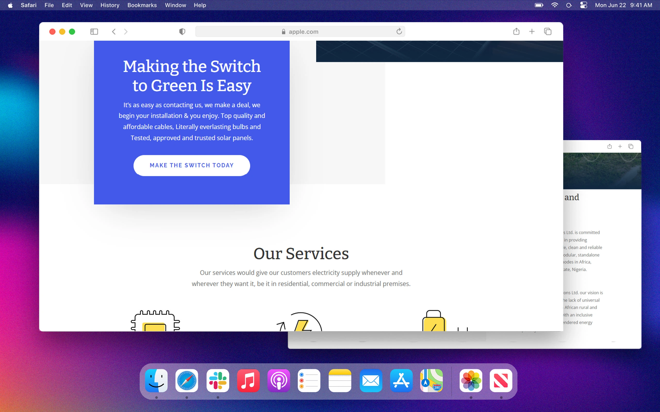660x412 pixels.
Task: Open the Bookmarks menu
Action: (142, 5)
